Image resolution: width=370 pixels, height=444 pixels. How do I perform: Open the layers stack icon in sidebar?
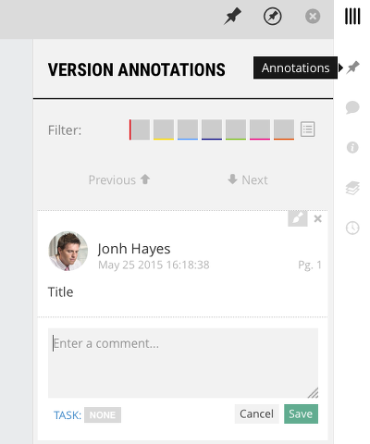click(352, 188)
